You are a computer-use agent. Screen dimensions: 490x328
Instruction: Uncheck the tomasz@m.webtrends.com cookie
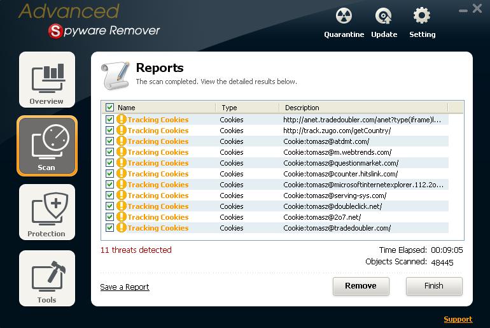tap(109, 152)
